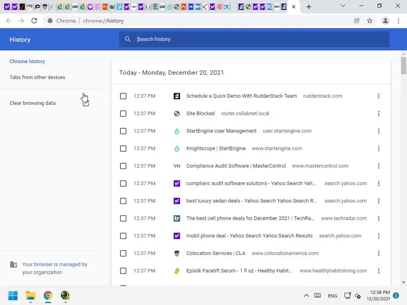The width and height of the screenshot is (407, 305).
Task: Bookmark this page with the star icon
Action: pos(370,21)
